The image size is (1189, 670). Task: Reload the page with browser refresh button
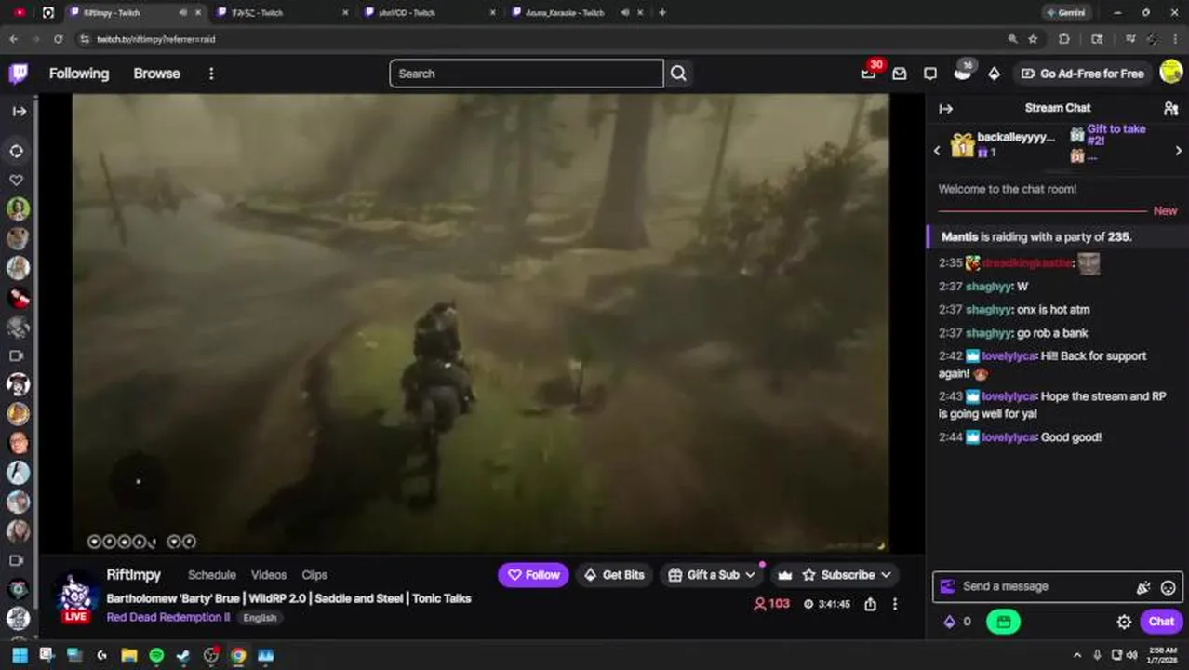click(x=58, y=39)
